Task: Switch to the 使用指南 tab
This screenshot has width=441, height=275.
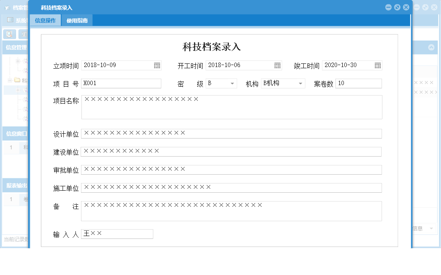Action: point(77,20)
